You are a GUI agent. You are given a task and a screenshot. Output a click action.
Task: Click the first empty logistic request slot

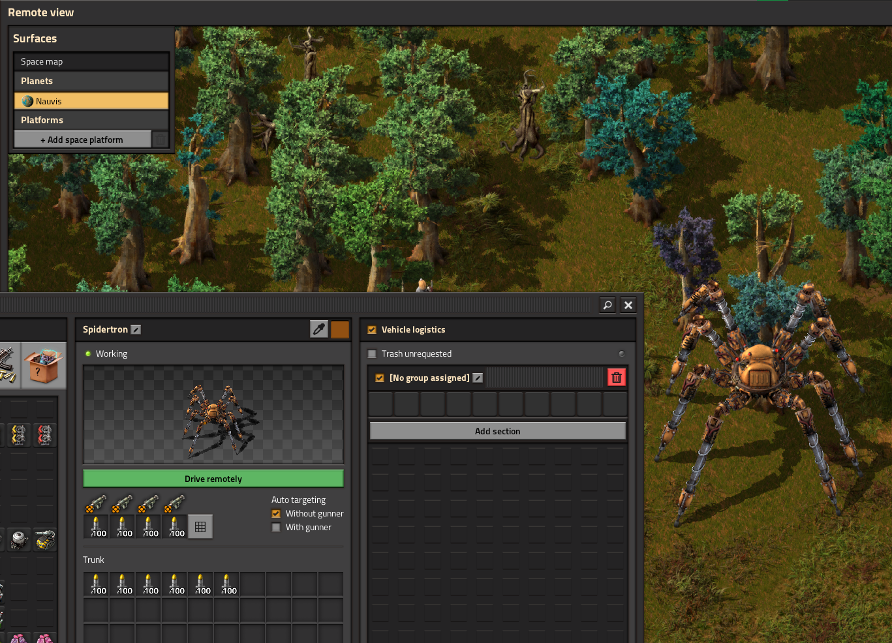[x=380, y=404]
